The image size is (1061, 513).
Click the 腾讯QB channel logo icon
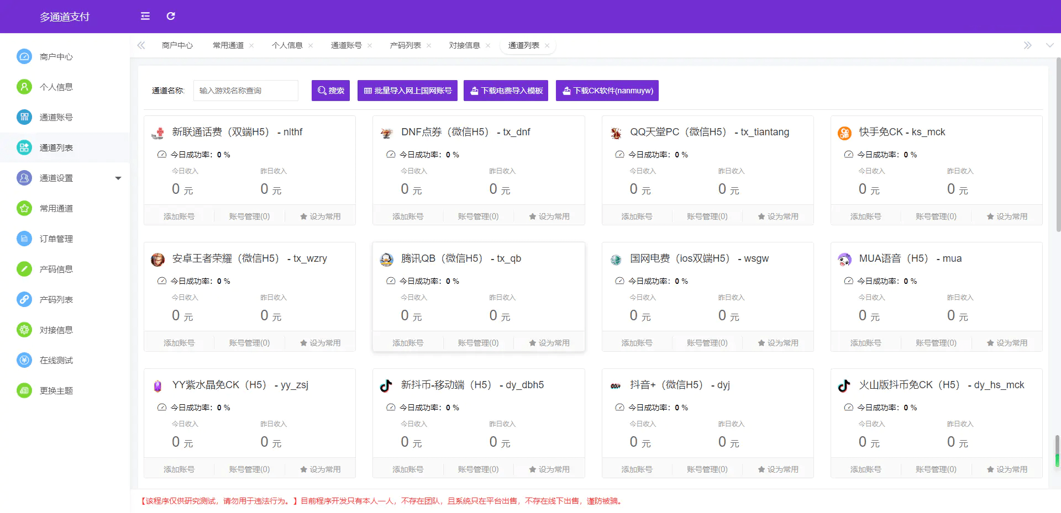coord(387,259)
